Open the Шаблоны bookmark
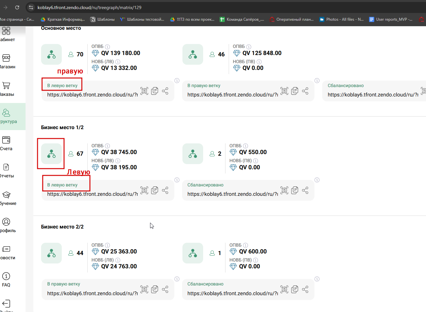 (x=103, y=19)
